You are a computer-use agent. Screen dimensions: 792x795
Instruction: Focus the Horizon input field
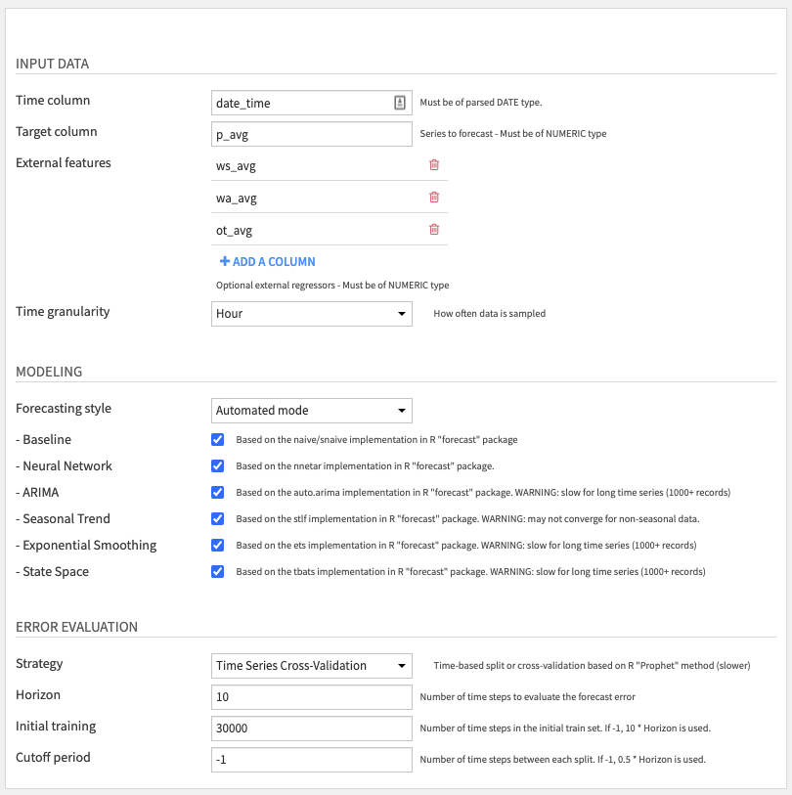click(x=312, y=697)
